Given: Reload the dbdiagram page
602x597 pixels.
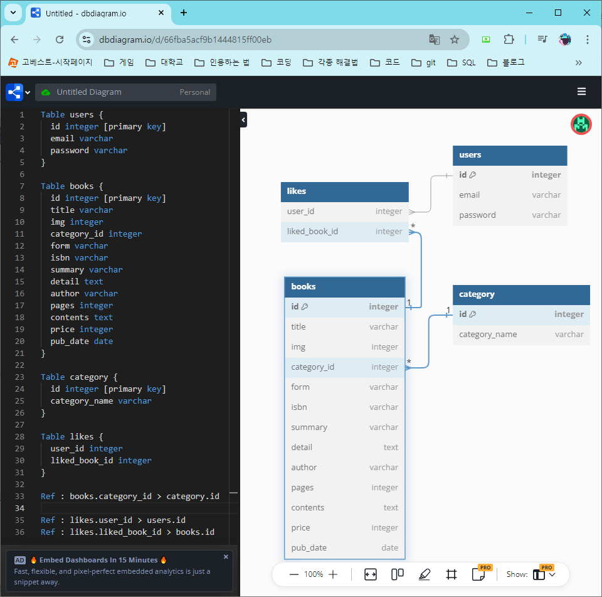Looking at the screenshot, I should (x=60, y=40).
